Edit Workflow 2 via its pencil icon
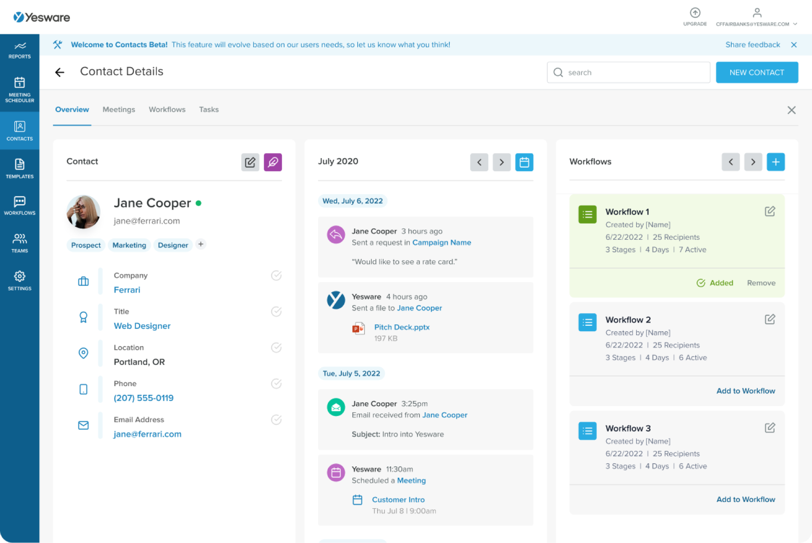812x543 pixels. tap(770, 319)
